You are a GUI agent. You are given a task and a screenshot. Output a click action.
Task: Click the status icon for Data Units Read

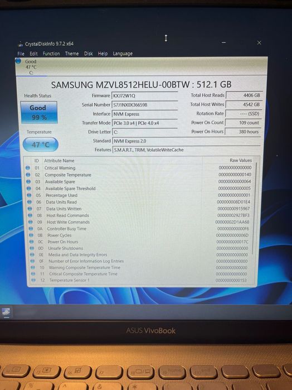[x=30, y=202]
